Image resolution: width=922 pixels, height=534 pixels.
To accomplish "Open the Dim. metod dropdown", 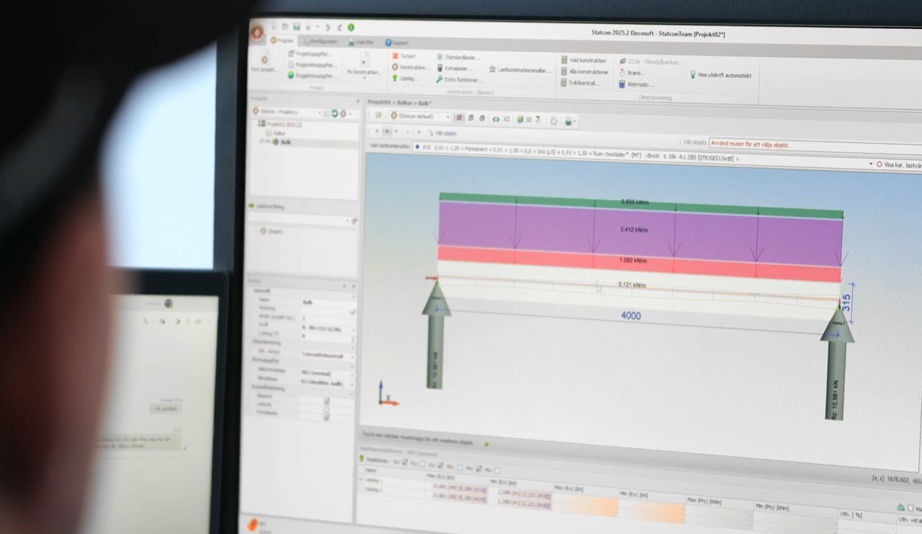I will (x=328, y=356).
